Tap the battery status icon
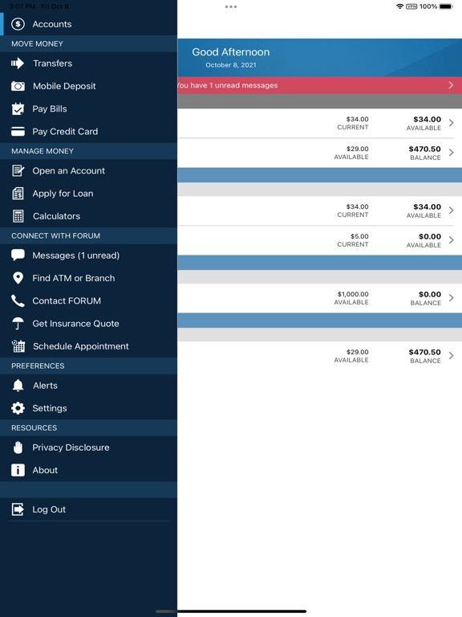This screenshot has width=462, height=617. tap(446, 6)
